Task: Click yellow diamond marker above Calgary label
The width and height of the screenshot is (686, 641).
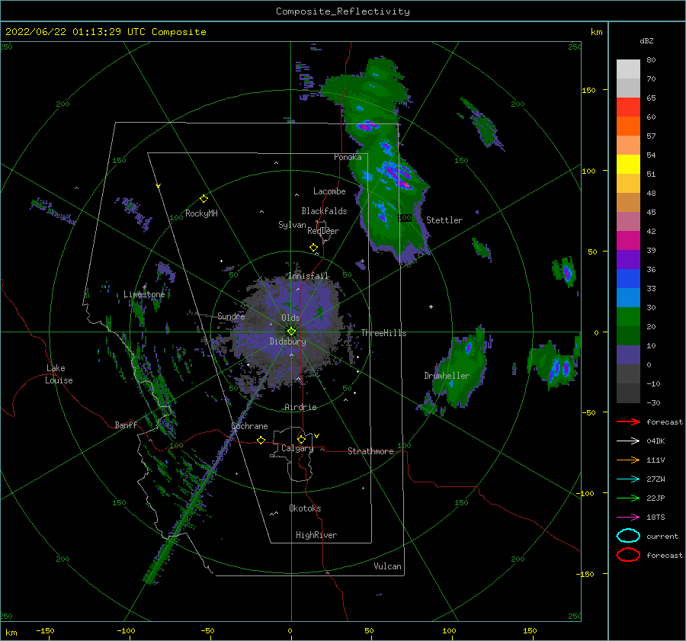Action: [301, 439]
